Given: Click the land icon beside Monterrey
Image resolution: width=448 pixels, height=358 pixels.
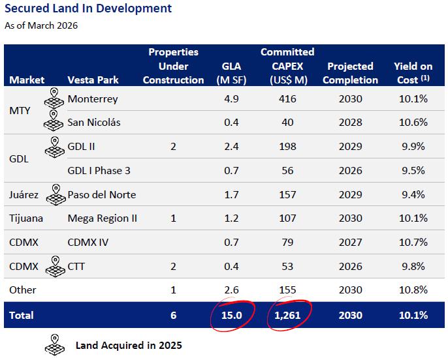Looking at the screenshot, I should pyautogui.click(x=54, y=98).
